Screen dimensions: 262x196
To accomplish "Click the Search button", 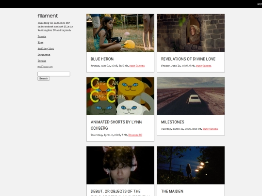I will 44,78.
